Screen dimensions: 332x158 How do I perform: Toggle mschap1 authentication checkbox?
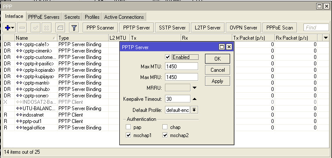(128, 135)
